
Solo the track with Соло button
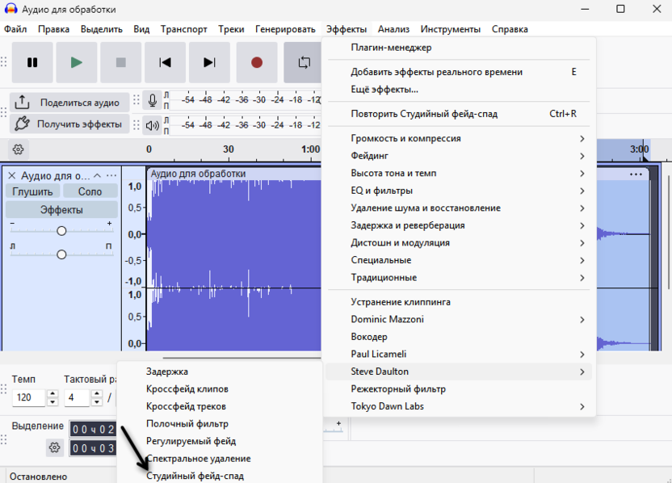[x=90, y=191]
